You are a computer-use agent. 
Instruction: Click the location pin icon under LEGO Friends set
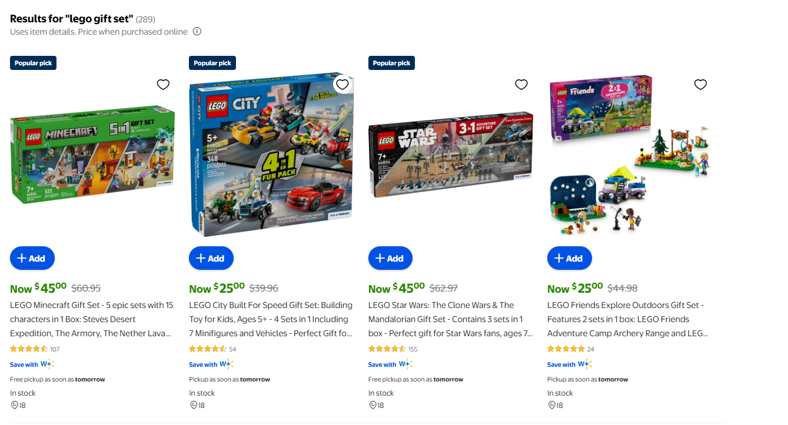(x=551, y=405)
